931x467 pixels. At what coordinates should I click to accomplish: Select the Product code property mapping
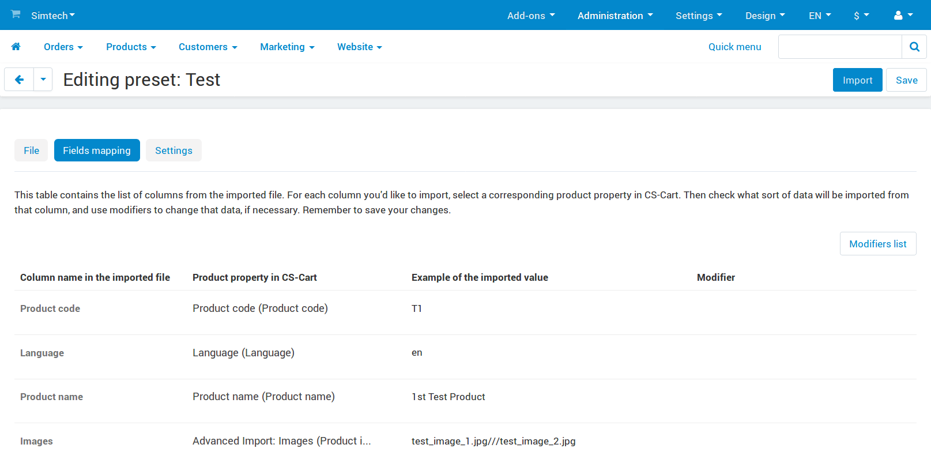(x=260, y=308)
